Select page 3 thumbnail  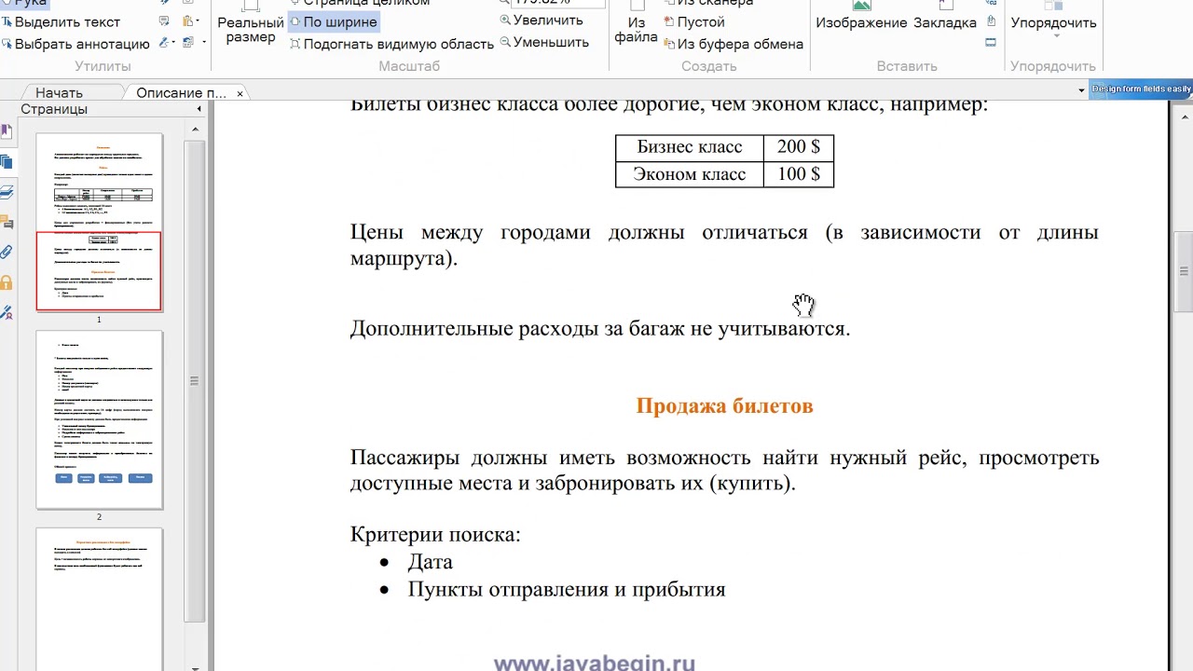pyautogui.click(x=99, y=599)
